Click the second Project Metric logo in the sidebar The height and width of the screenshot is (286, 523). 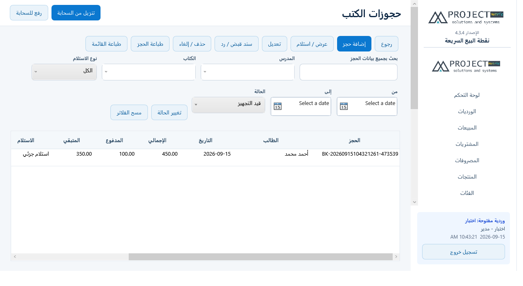click(x=466, y=66)
